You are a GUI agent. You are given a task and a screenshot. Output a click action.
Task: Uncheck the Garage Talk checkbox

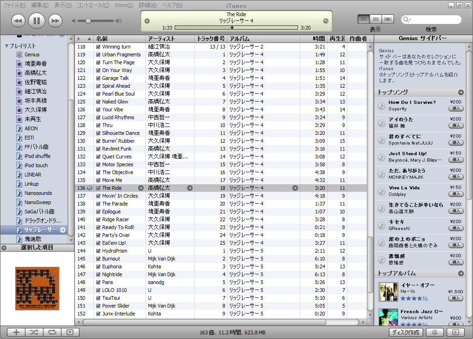click(98, 78)
